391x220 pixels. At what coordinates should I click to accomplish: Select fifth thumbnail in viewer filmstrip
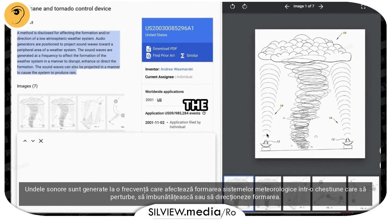click(364, 193)
